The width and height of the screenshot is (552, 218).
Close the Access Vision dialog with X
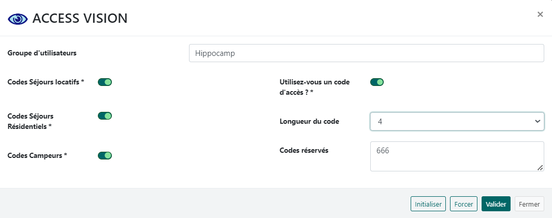coord(540,14)
